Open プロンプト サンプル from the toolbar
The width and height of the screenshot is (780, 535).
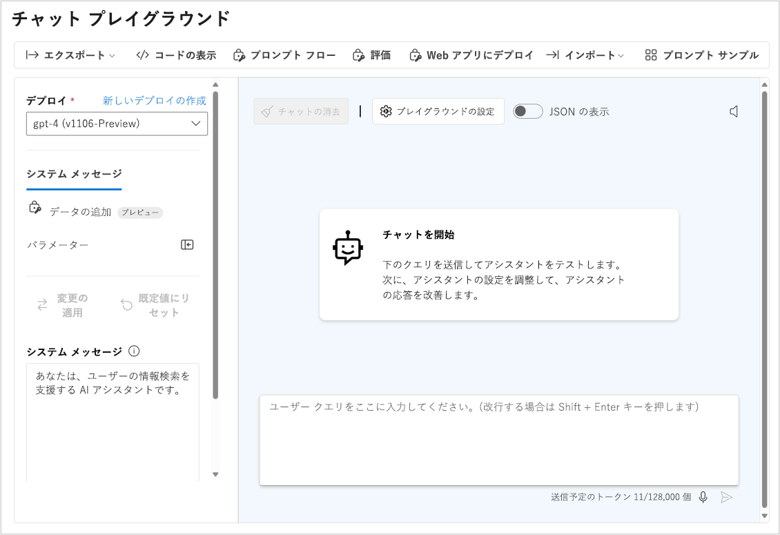[x=701, y=55]
